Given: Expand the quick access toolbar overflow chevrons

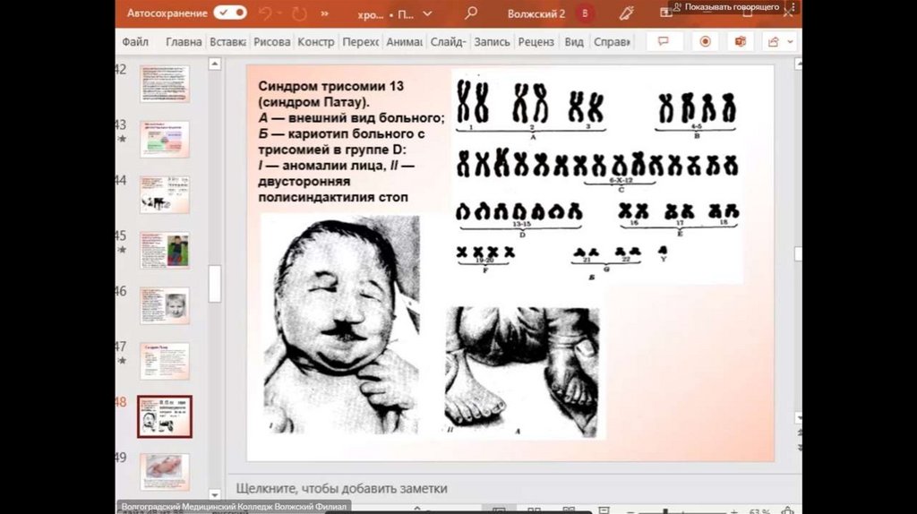Looking at the screenshot, I should 324,13.
